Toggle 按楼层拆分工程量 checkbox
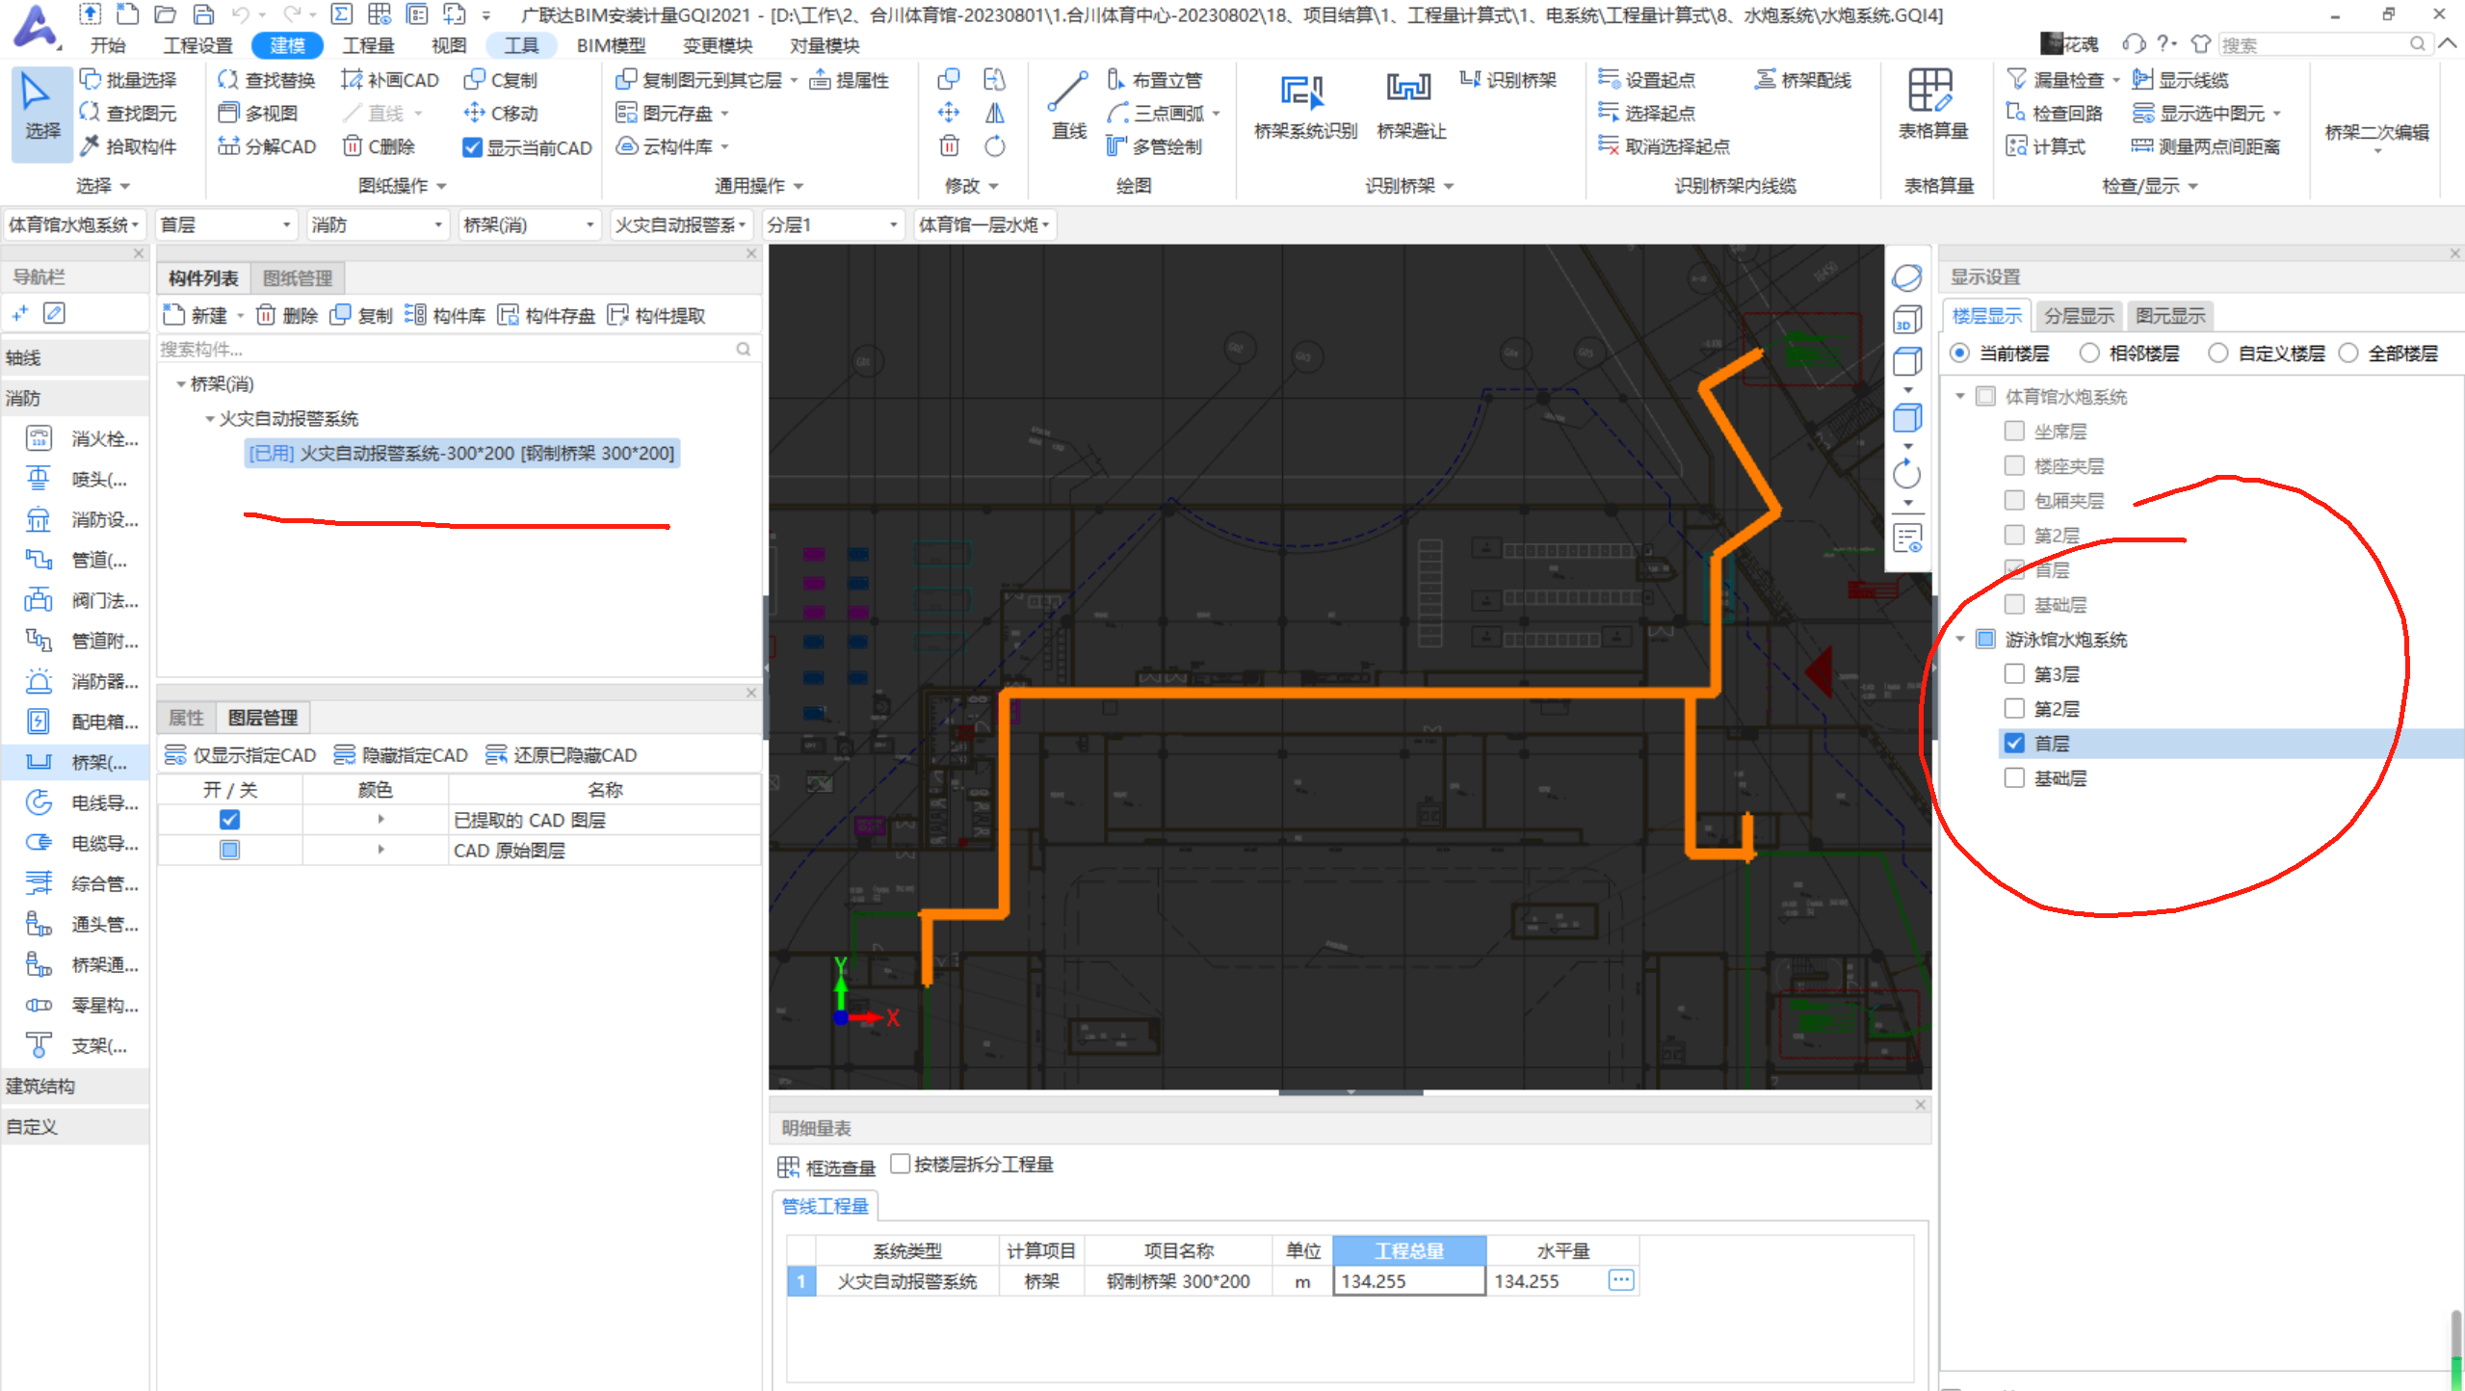Viewport: 2465px width, 1391px height. [900, 1164]
